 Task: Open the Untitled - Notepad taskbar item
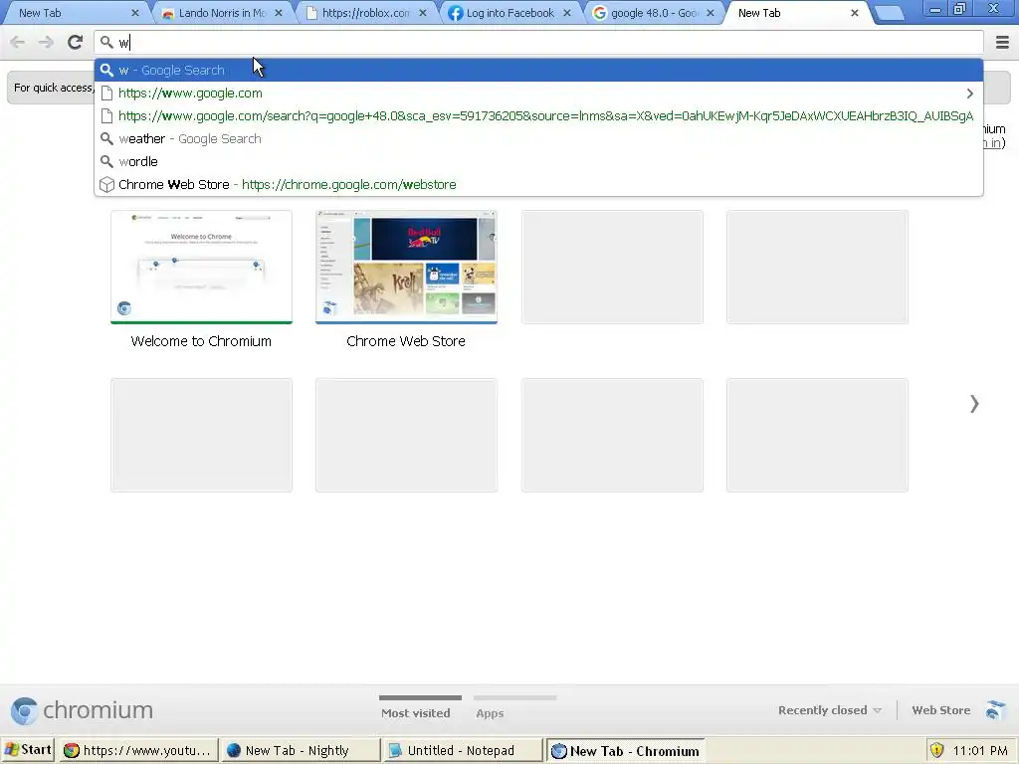tap(462, 750)
